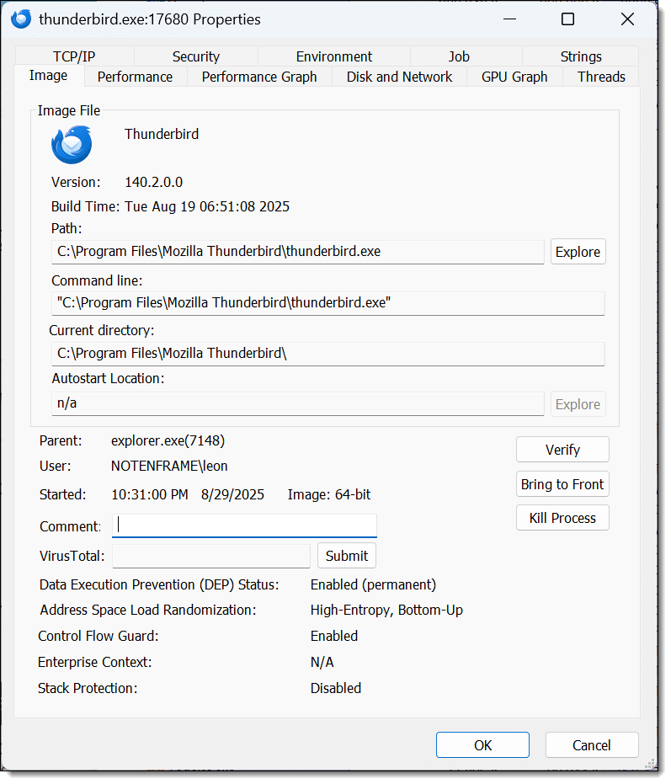
Task: Click the Thunderbird icon in the title bar
Action: click(x=21, y=19)
